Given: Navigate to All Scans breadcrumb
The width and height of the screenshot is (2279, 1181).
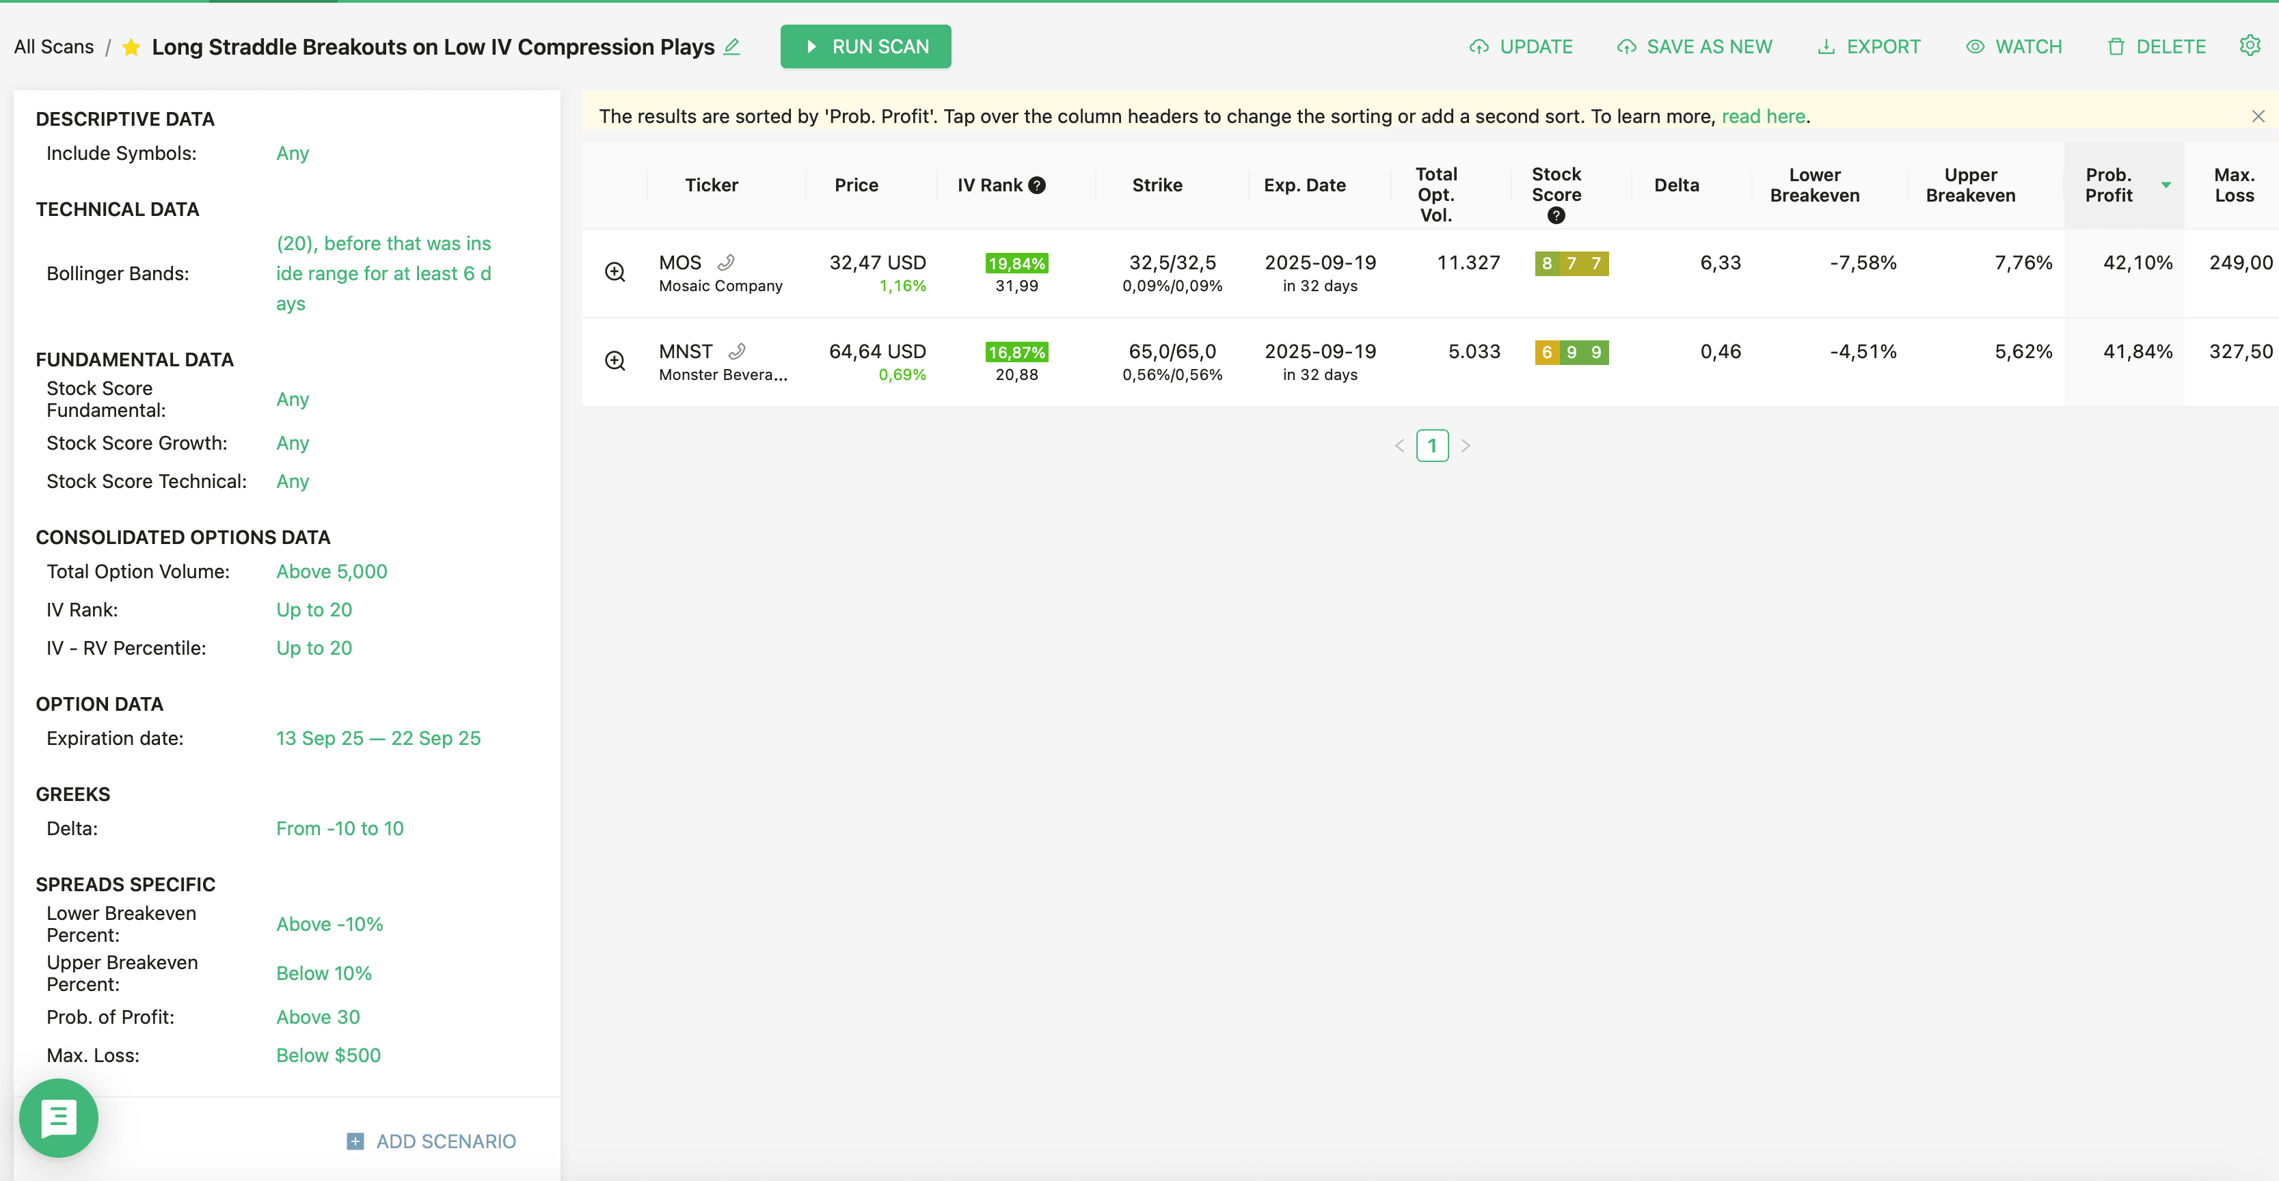Looking at the screenshot, I should 53,47.
